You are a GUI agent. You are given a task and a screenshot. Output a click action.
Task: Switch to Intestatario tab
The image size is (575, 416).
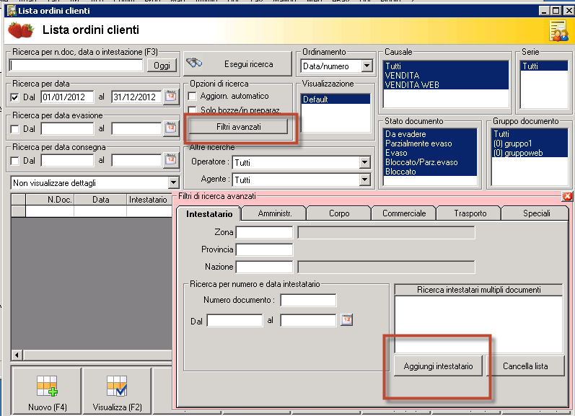click(209, 214)
